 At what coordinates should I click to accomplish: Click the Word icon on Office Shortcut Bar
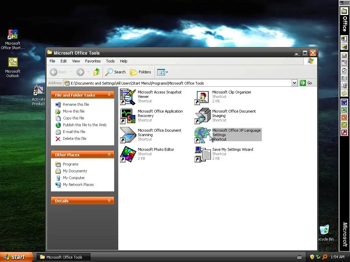pyautogui.click(x=344, y=102)
